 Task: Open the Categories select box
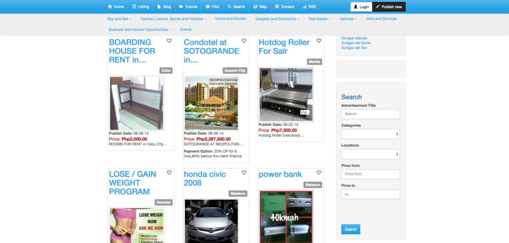pos(371,134)
